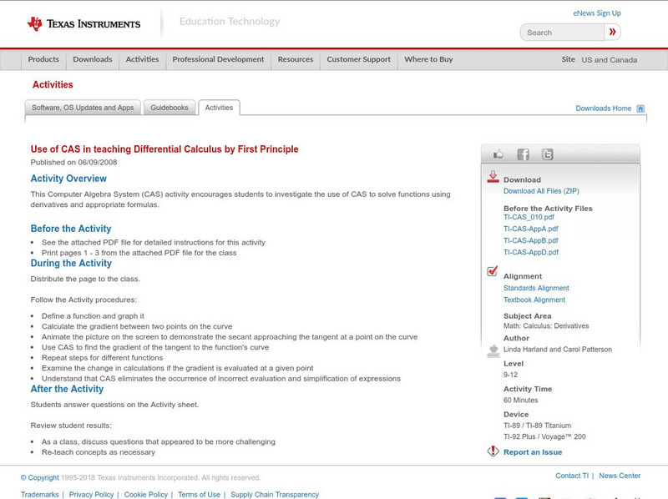The width and height of the screenshot is (668, 499).
Task: Open the Software, OS Updates and Apps tab
Action: tap(83, 108)
